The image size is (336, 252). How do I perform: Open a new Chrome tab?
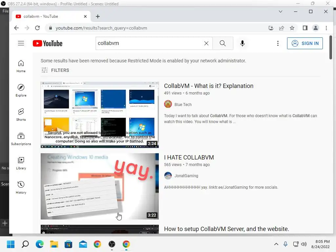coord(98,16)
